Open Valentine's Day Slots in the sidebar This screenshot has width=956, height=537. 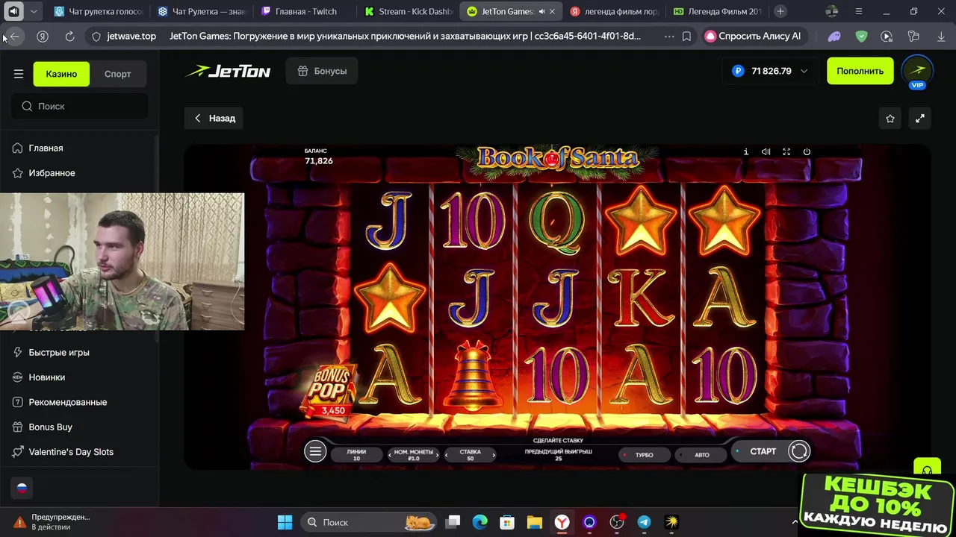[71, 451]
